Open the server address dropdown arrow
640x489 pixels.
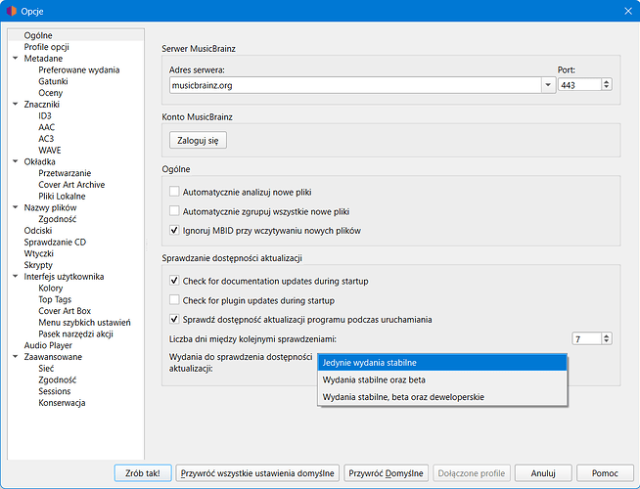click(x=547, y=85)
